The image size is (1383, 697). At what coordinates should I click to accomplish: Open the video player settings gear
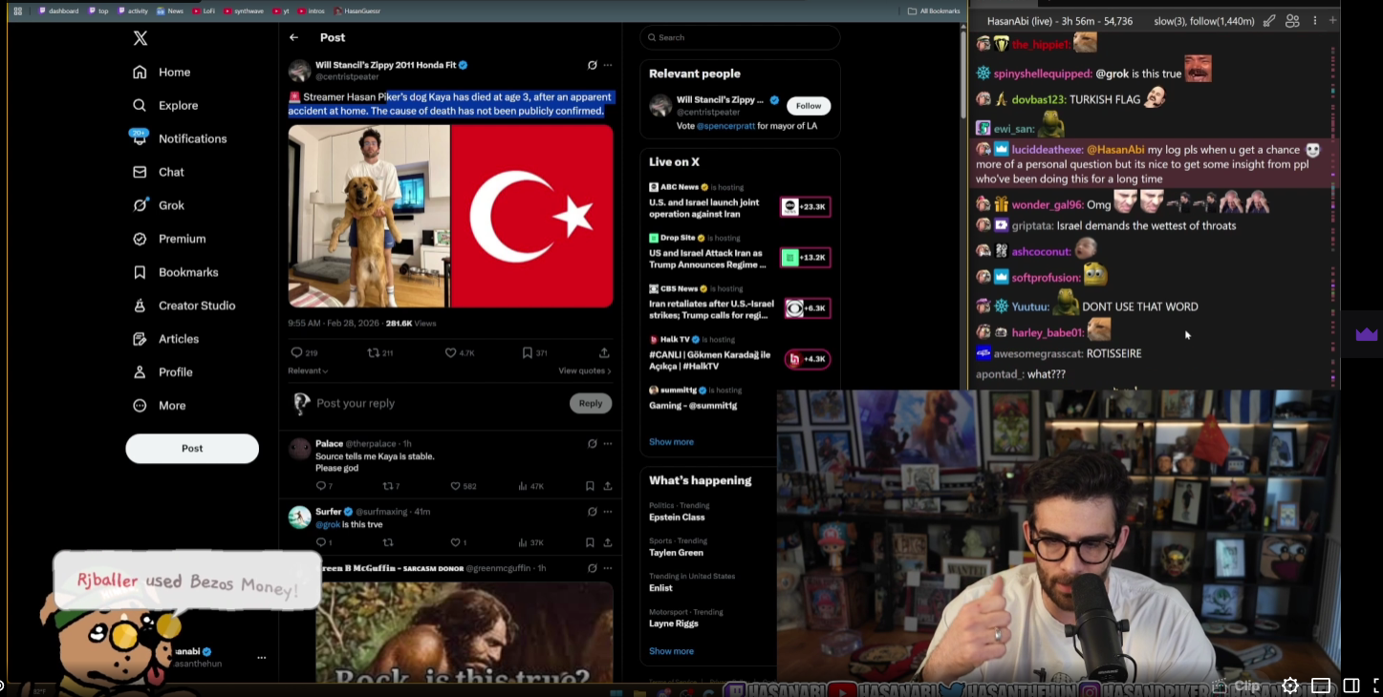(1290, 686)
